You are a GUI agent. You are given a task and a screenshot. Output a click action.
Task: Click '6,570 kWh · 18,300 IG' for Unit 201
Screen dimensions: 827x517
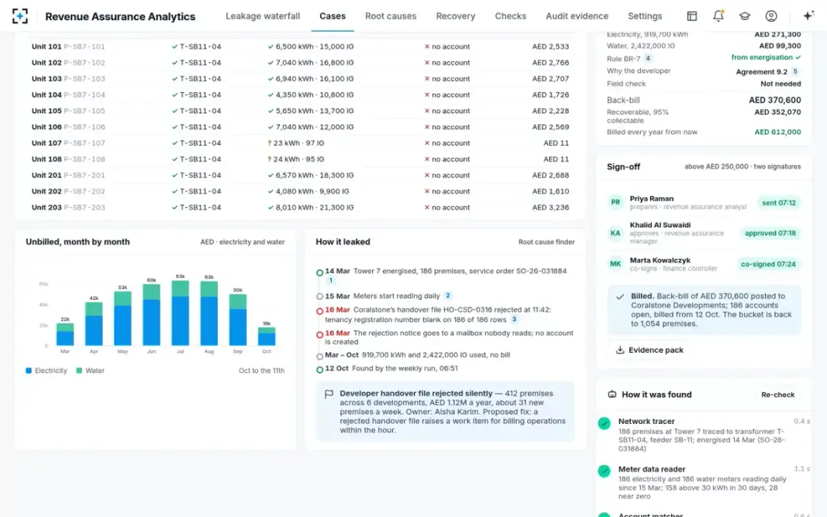pyautogui.click(x=311, y=176)
